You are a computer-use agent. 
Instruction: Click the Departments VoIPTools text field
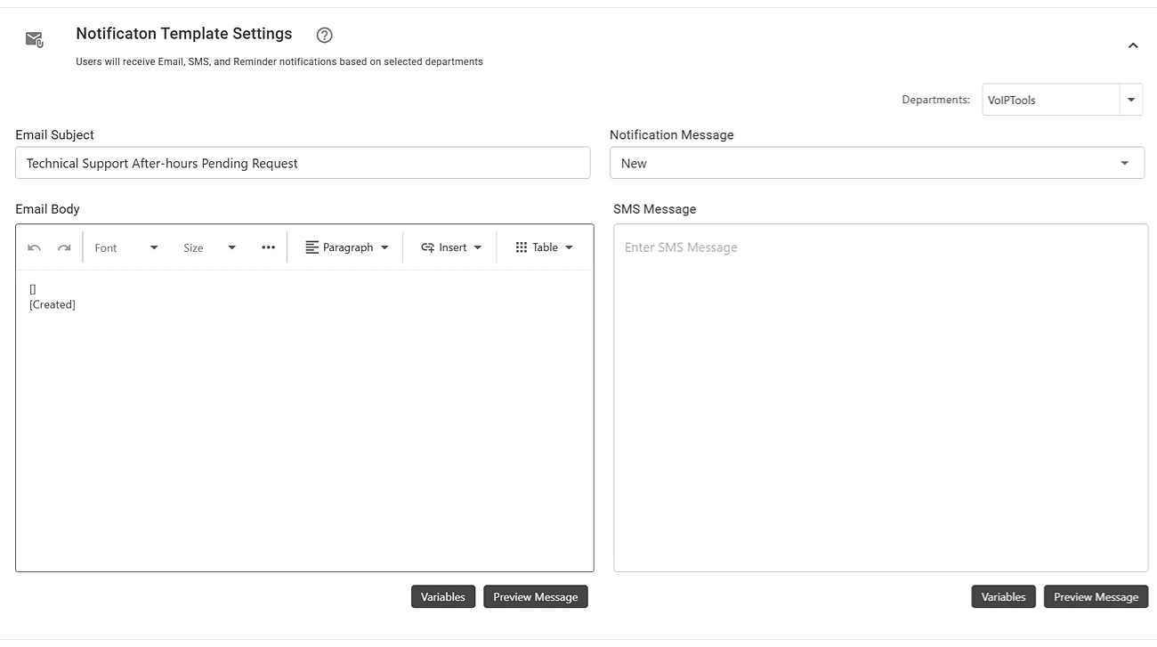[x=1050, y=100]
